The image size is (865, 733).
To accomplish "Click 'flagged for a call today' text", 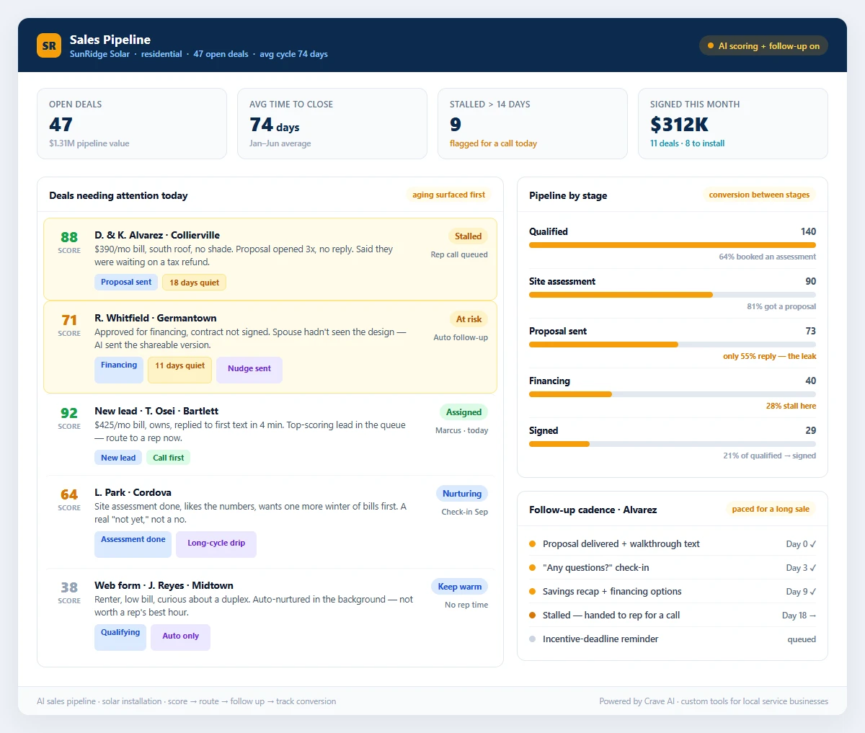I will (493, 143).
